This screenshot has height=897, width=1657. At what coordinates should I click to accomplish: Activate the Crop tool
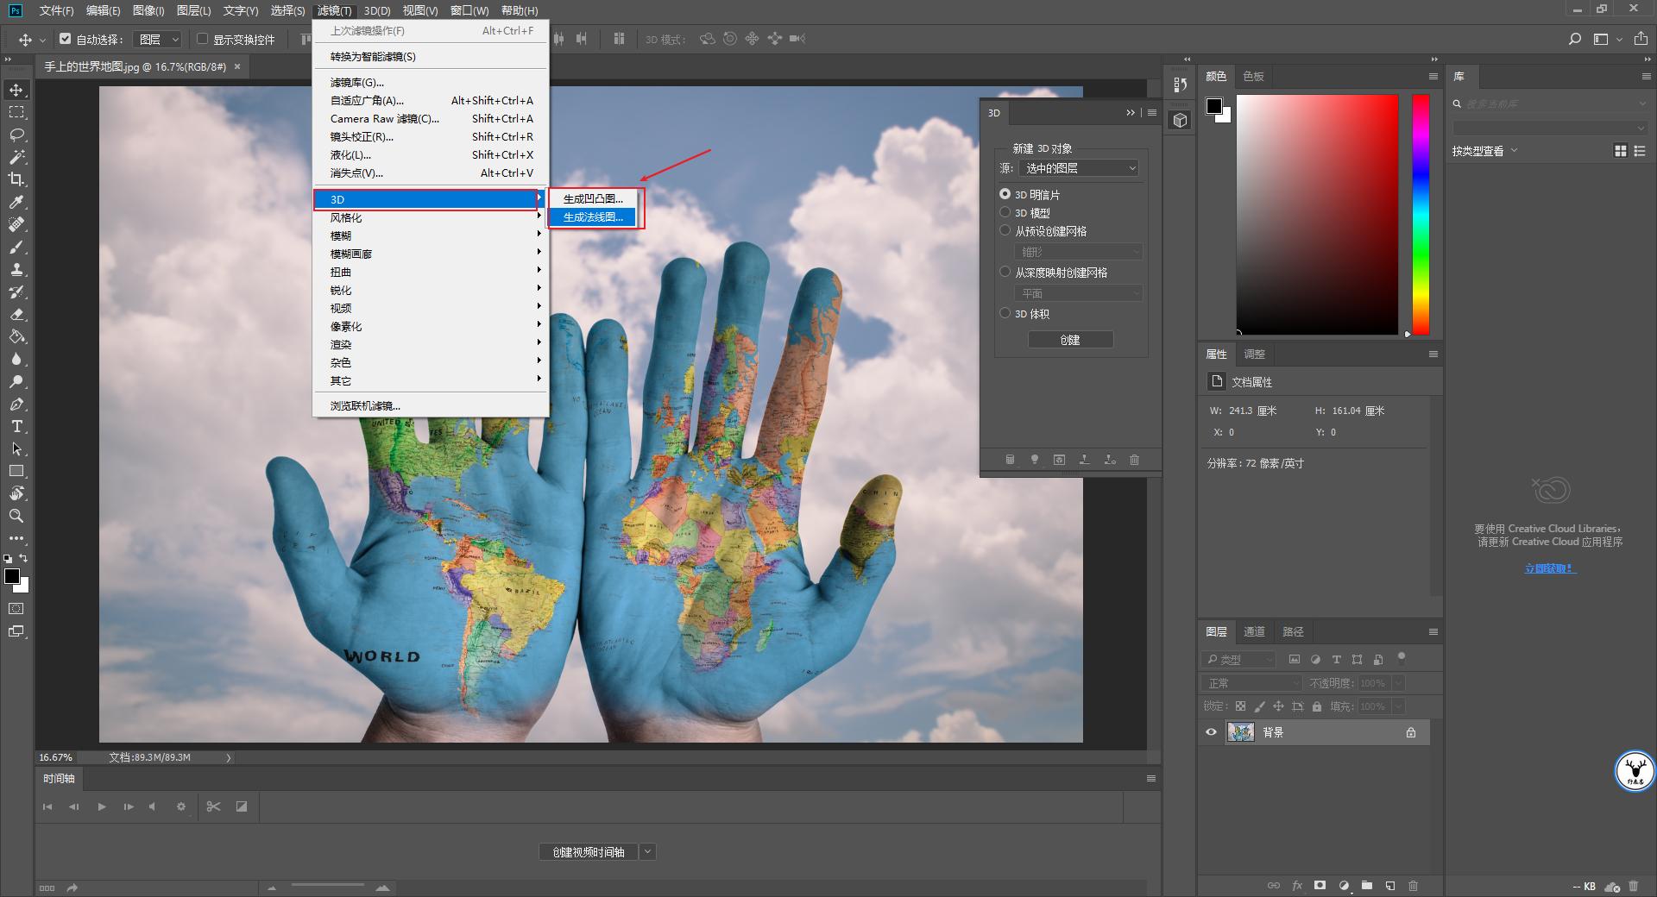coord(16,180)
